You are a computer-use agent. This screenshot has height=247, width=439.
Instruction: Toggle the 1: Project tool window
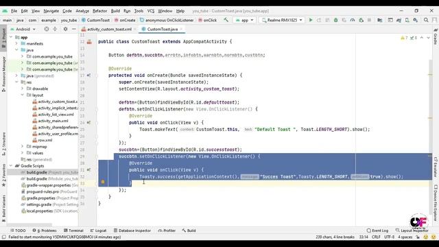point(3,39)
